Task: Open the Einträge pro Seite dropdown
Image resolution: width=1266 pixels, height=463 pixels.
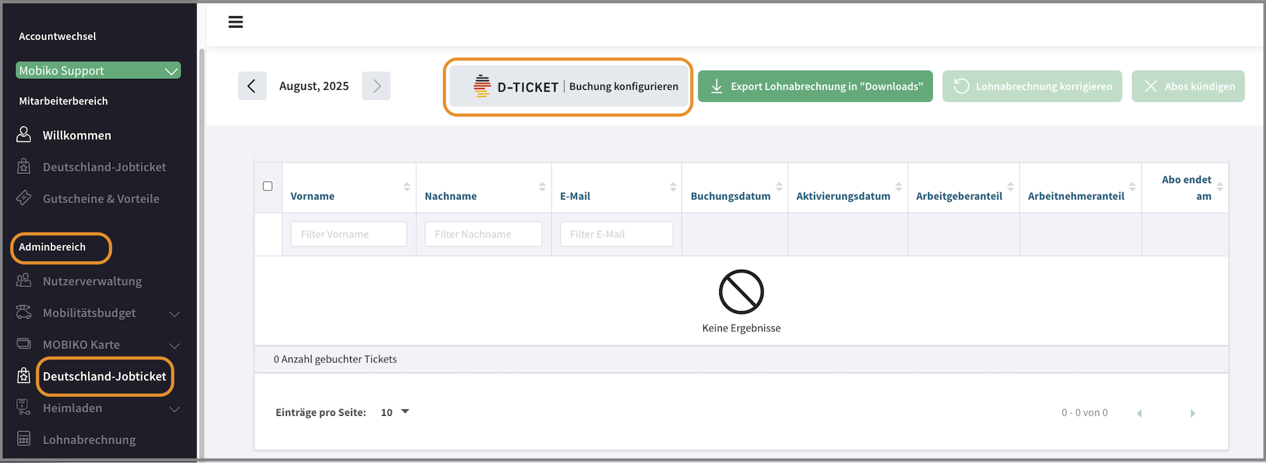Action: [x=395, y=412]
